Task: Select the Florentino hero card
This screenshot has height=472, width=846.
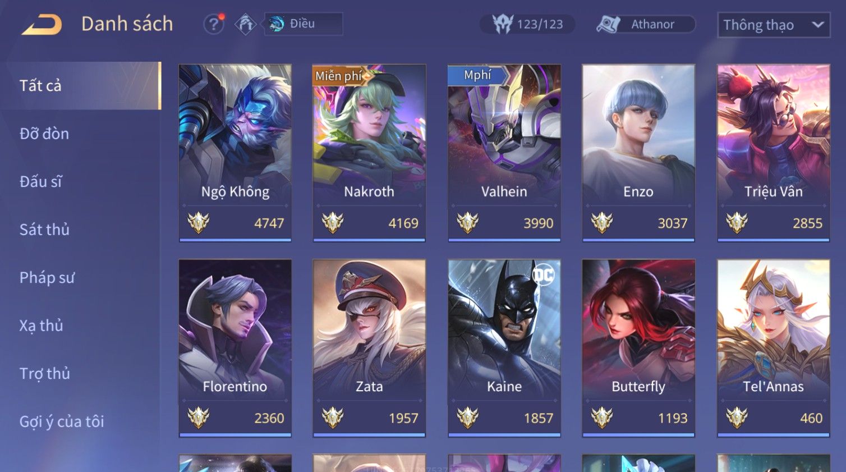Action: (235, 347)
